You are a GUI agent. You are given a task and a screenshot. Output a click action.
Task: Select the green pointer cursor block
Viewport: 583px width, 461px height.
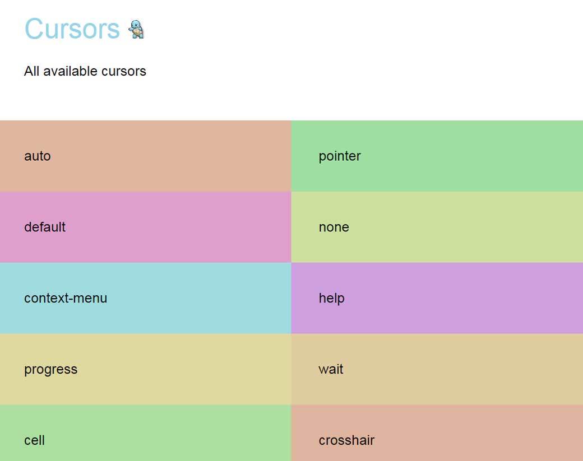(437, 156)
